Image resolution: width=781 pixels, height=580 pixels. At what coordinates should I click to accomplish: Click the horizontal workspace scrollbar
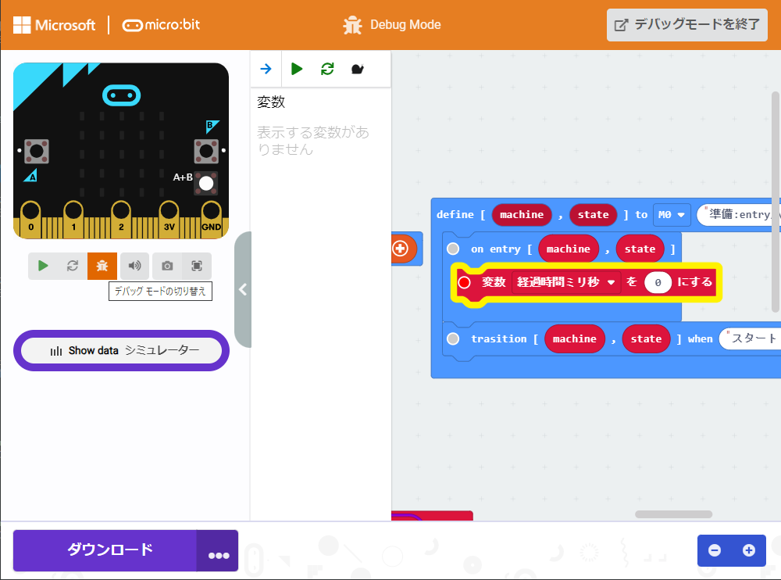[673, 514]
